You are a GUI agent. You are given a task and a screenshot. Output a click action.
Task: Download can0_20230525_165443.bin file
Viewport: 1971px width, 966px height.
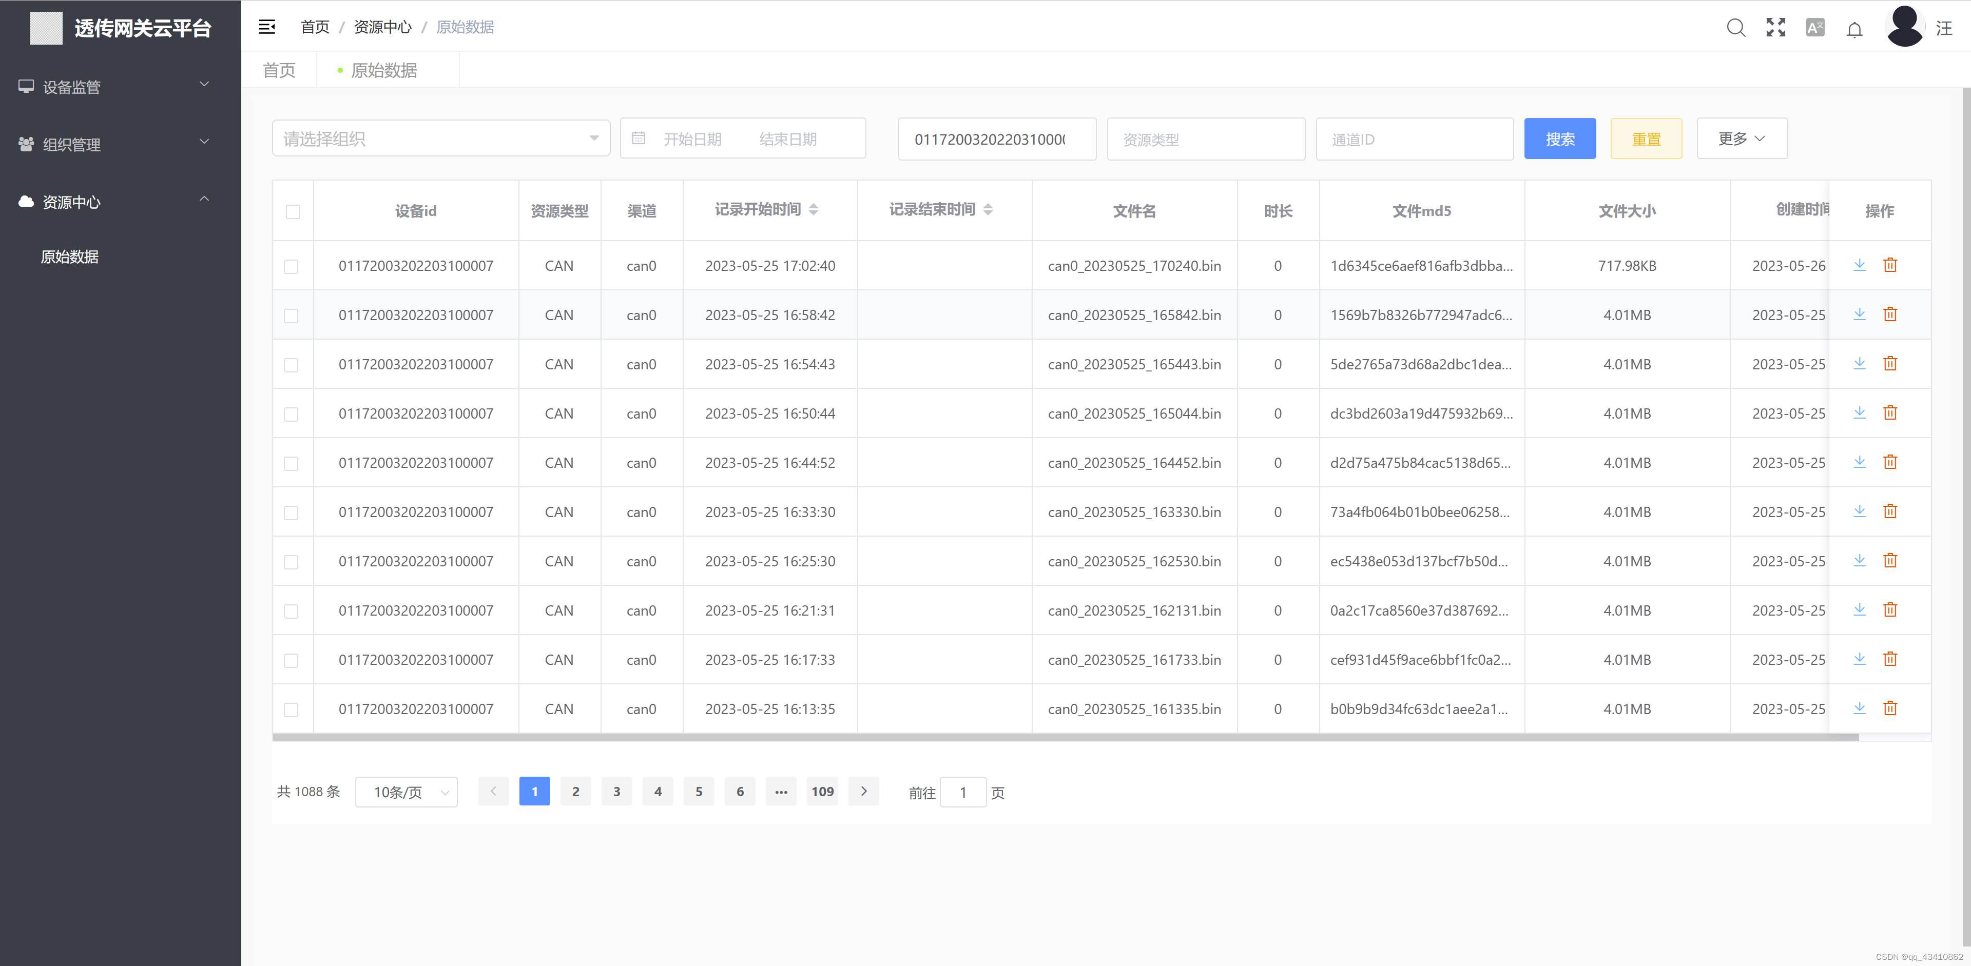[1859, 363]
